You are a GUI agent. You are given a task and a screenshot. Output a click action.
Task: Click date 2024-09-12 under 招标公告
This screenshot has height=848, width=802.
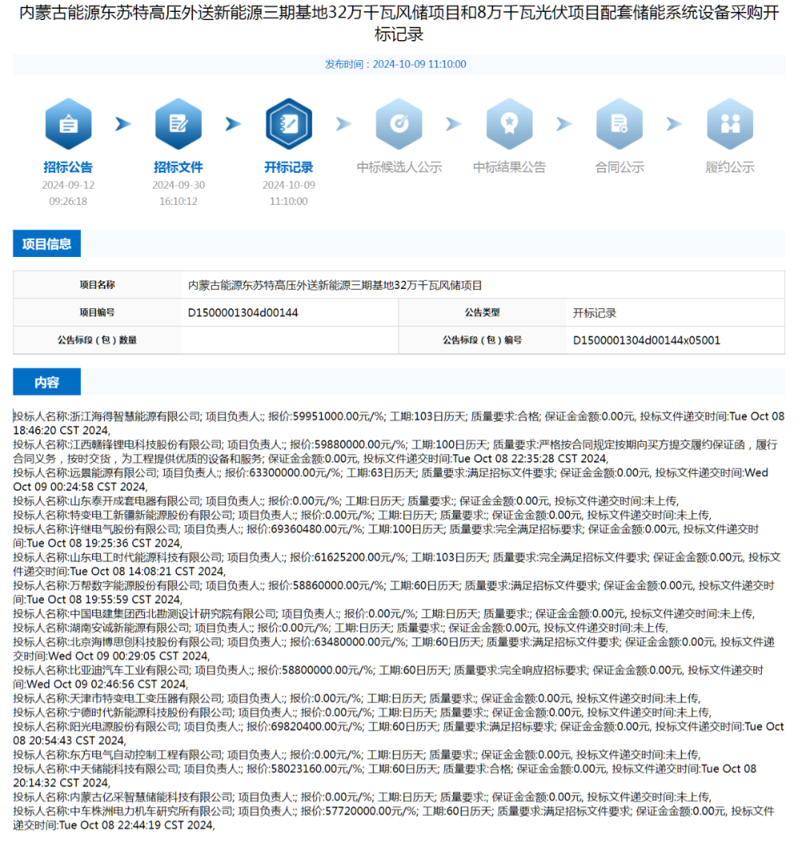tap(68, 185)
